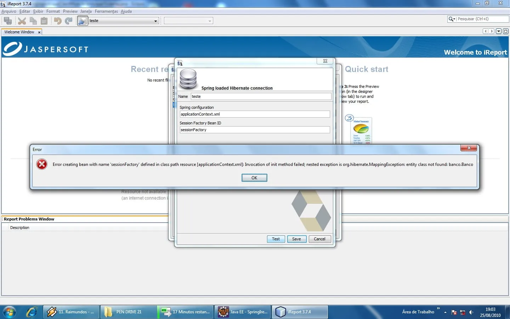The image size is (510, 319).
Task: Focus the Pesquisar search field
Action: 483,19
